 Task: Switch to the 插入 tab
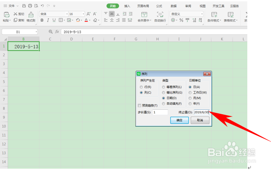[x=127, y=6]
